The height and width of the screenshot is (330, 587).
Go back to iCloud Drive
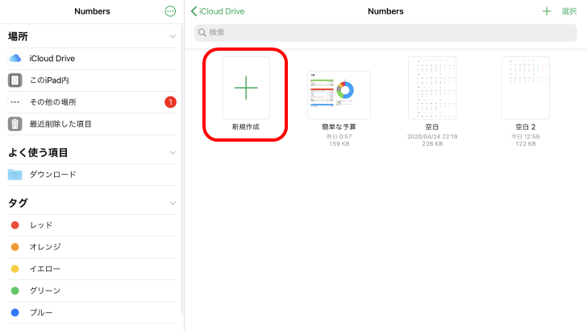(x=218, y=11)
